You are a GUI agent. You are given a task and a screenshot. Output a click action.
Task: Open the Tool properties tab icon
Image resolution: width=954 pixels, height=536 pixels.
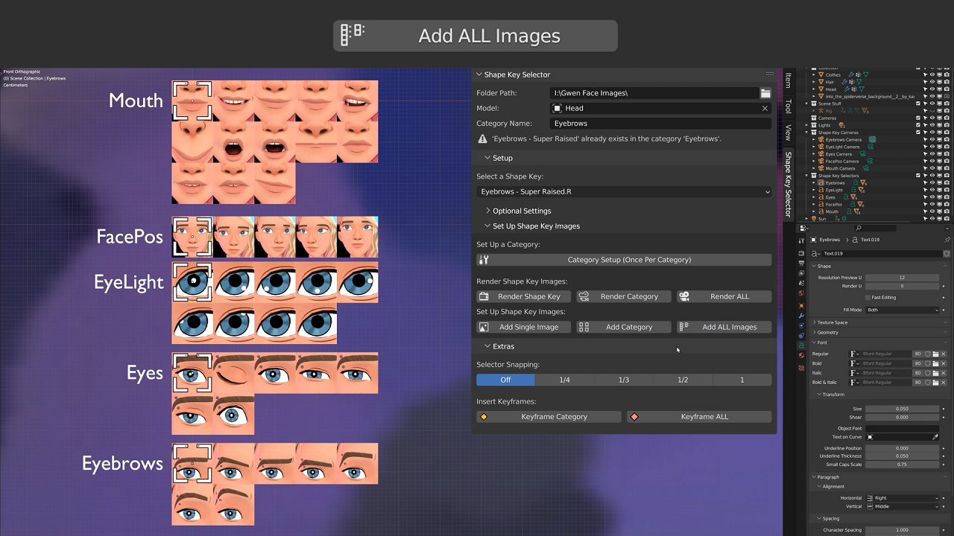click(801, 240)
